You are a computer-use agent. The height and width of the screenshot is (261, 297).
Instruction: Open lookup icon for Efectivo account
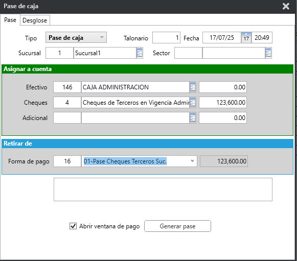193,87
